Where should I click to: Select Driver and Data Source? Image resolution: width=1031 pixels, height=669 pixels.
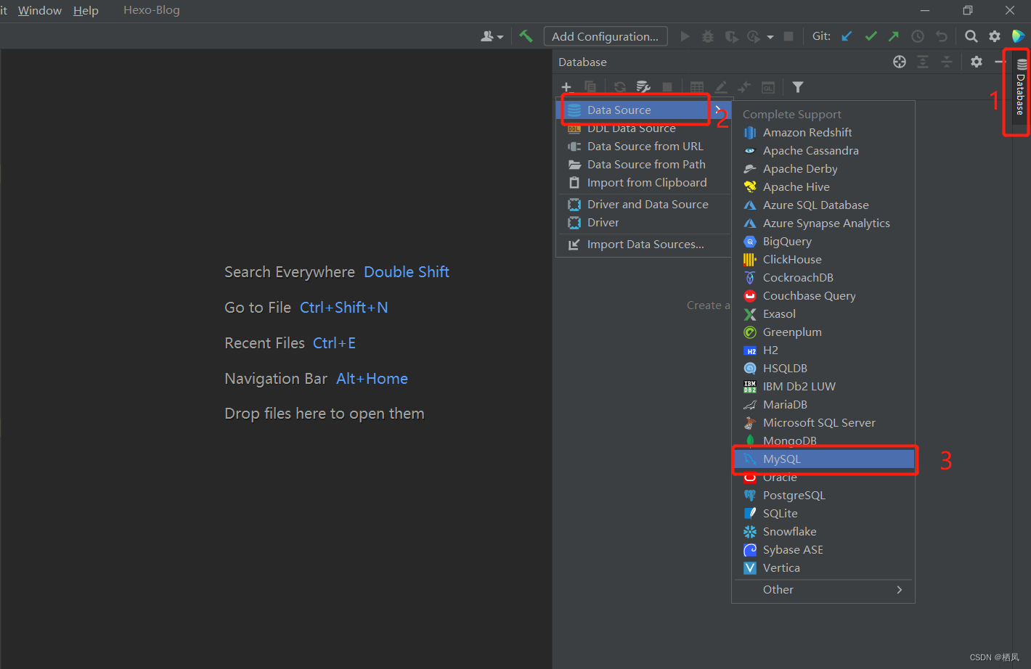[643, 204]
